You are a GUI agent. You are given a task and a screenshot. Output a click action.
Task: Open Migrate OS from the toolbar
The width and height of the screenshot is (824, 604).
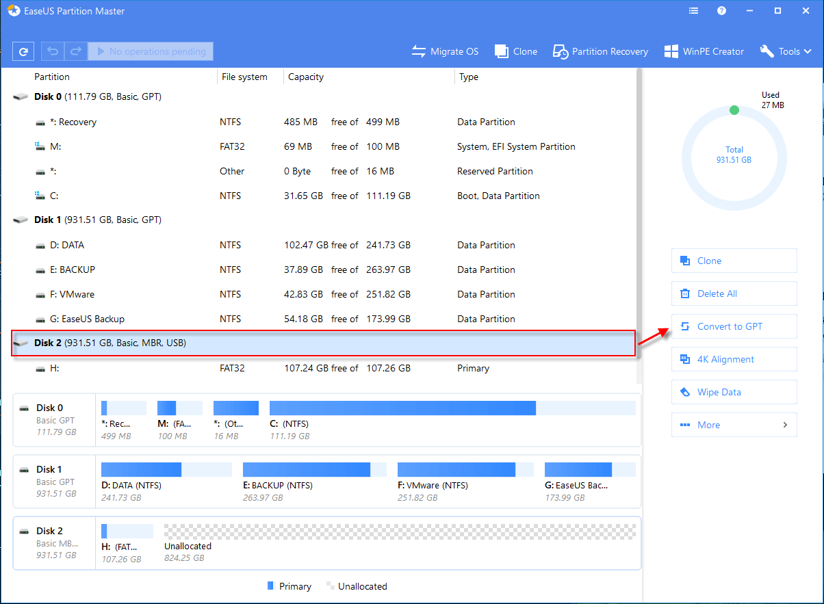click(x=445, y=51)
